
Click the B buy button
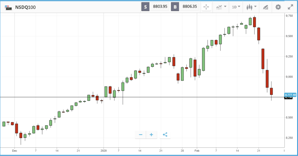pos(175,7)
